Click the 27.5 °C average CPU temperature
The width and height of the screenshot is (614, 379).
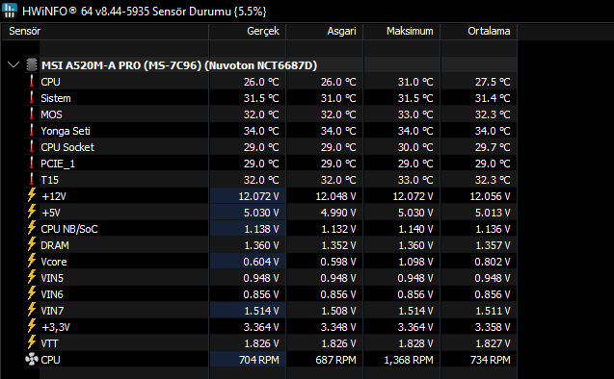(x=493, y=82)
